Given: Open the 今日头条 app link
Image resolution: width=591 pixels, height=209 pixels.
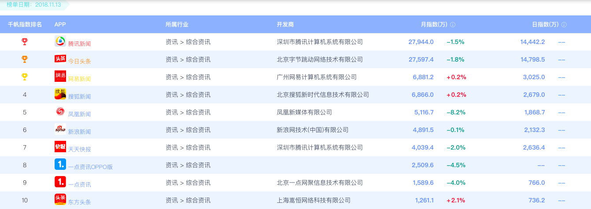Looking at the screenshot, I should point(79,61).
